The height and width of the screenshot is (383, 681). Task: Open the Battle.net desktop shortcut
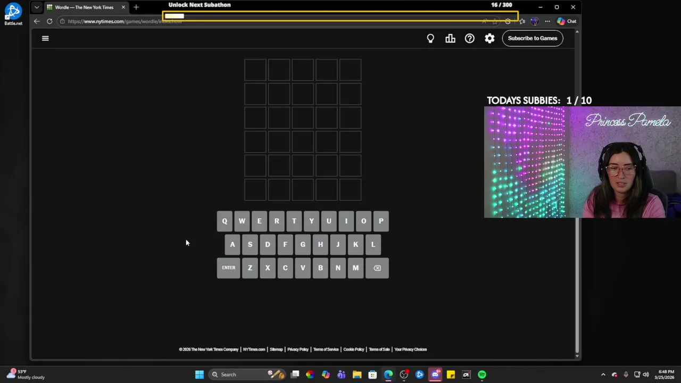pos(13,14)
